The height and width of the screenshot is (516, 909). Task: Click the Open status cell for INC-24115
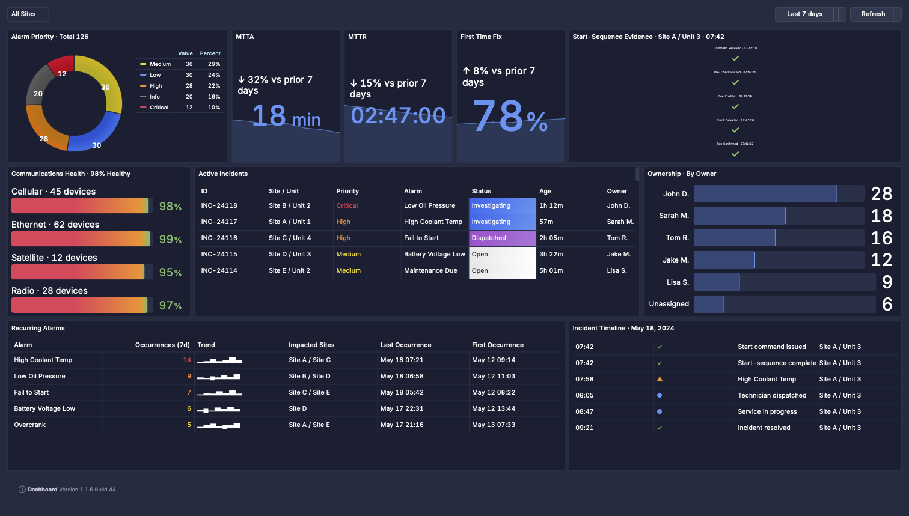503,254
